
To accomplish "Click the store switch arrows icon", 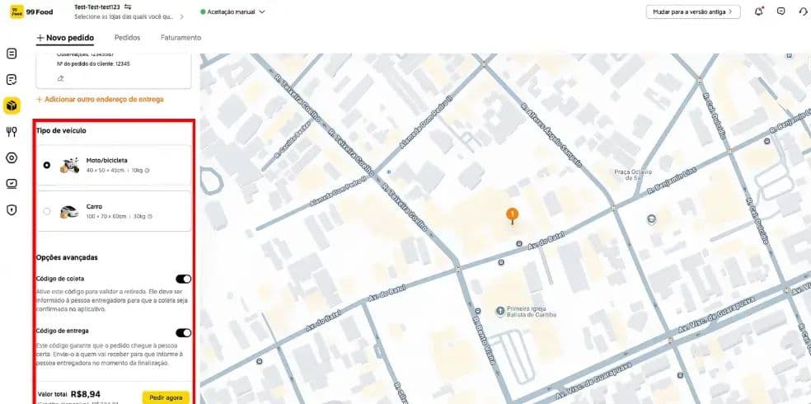I will point(128,7).
